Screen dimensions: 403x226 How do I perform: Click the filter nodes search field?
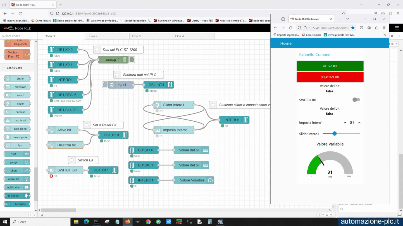18,36
